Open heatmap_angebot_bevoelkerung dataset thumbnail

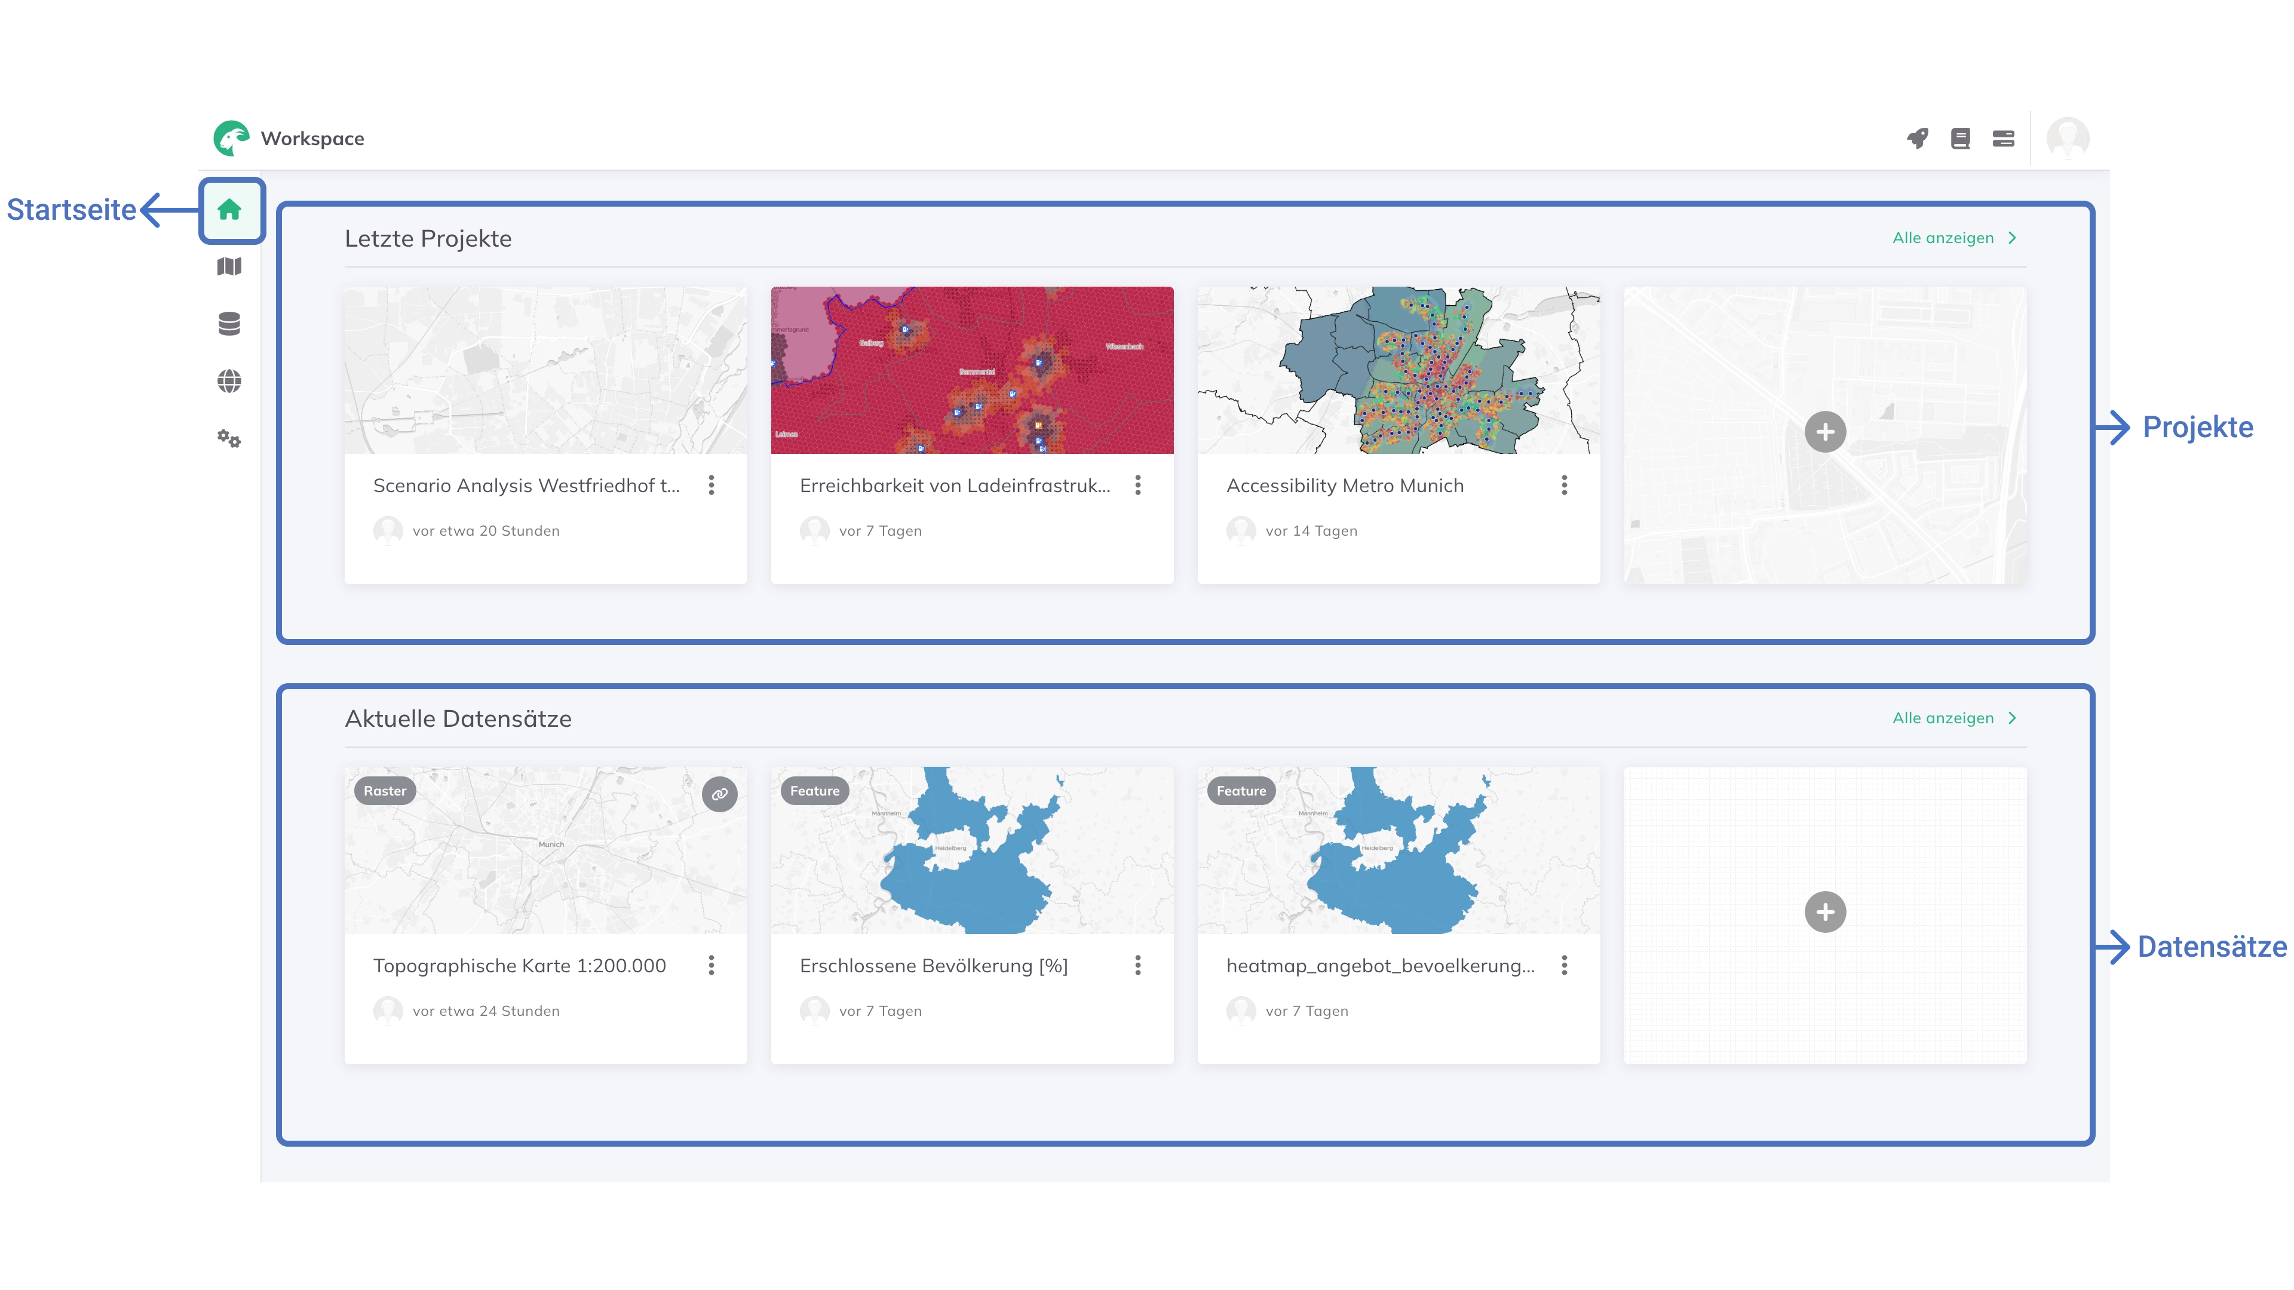1399,850
